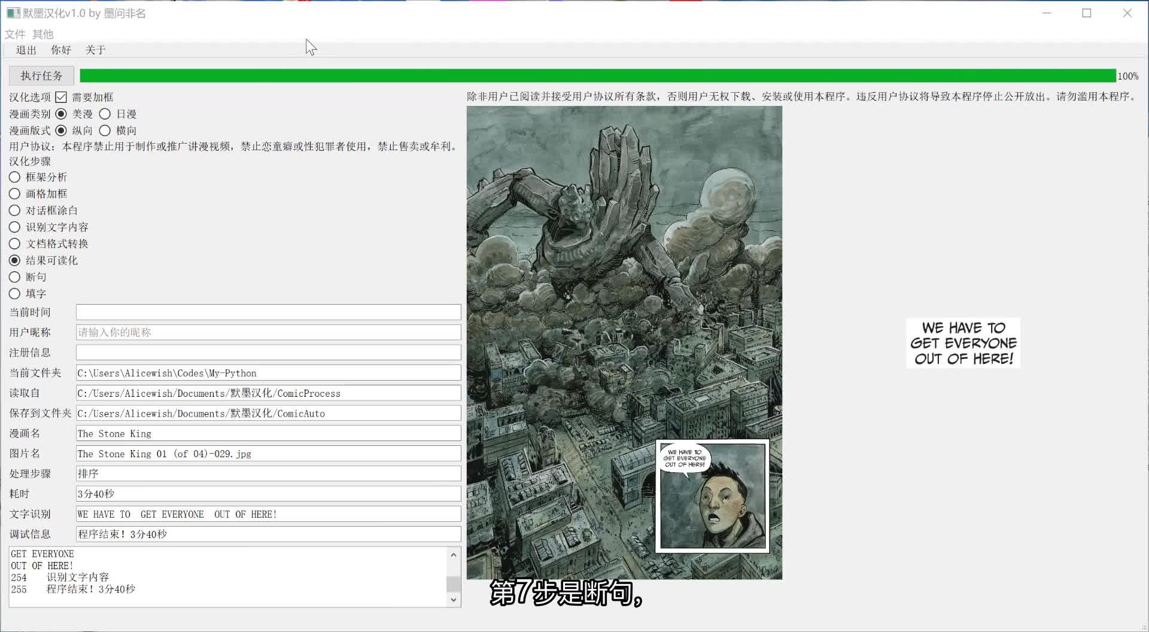Select the 对话框涂白 step

14,210
